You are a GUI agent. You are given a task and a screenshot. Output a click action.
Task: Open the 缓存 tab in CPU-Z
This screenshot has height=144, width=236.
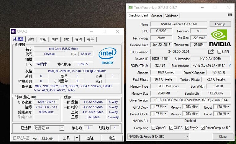[x=31, y=40]
